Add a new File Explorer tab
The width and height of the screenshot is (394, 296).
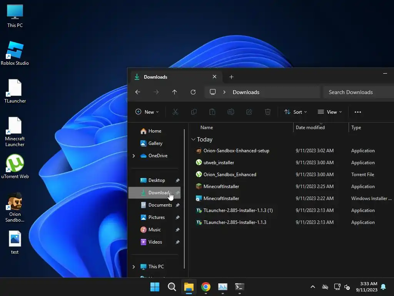point(231,77)
